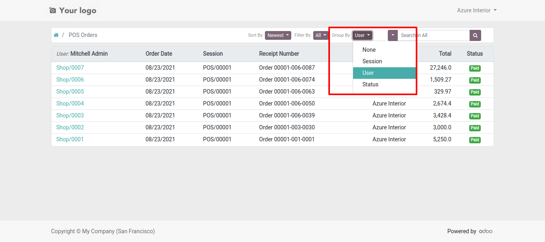Click the home icon in breadcrumb
Image resolution: width=545 pixels, height=242 pixels.
pyautogui.click(x=56, y=35)
